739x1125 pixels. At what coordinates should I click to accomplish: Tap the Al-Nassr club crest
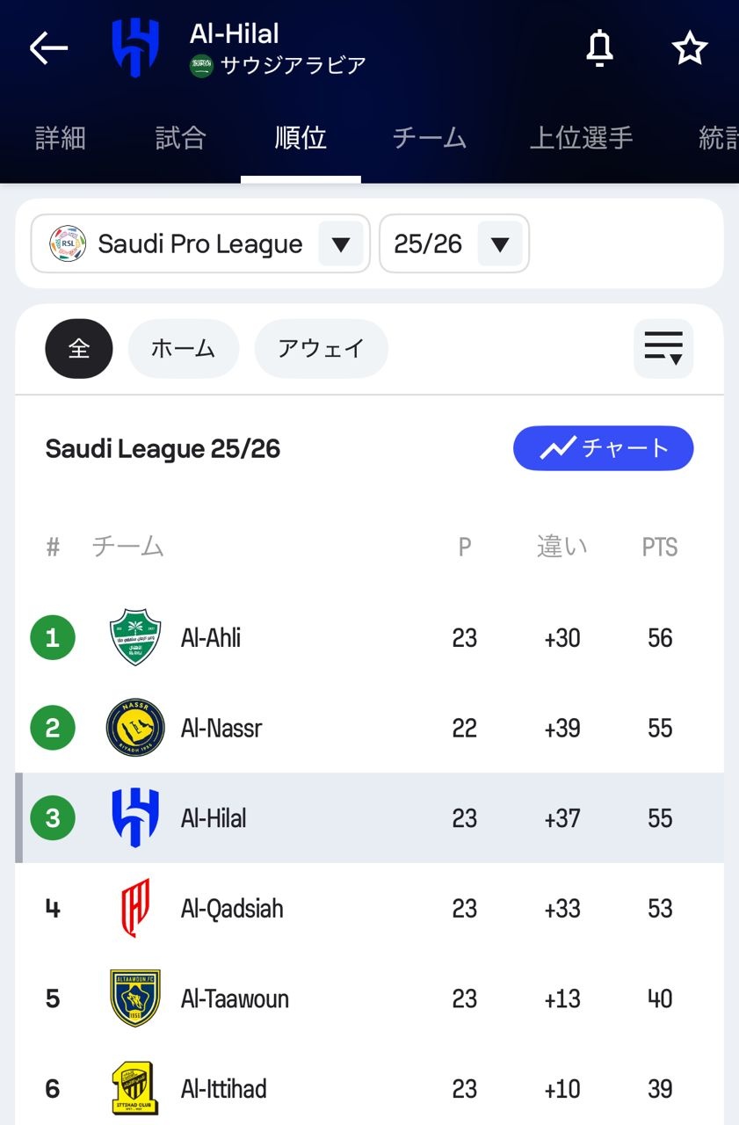pos(135,728)
